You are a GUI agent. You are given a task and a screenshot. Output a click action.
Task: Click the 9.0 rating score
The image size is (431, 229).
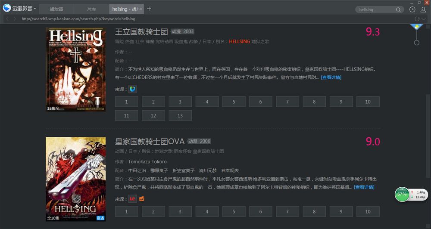pyautogui.click(x=373, y=142)
